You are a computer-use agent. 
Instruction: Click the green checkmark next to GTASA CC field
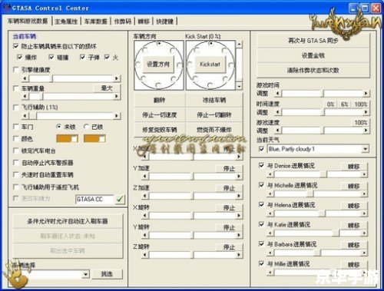[x=120, y=199]
